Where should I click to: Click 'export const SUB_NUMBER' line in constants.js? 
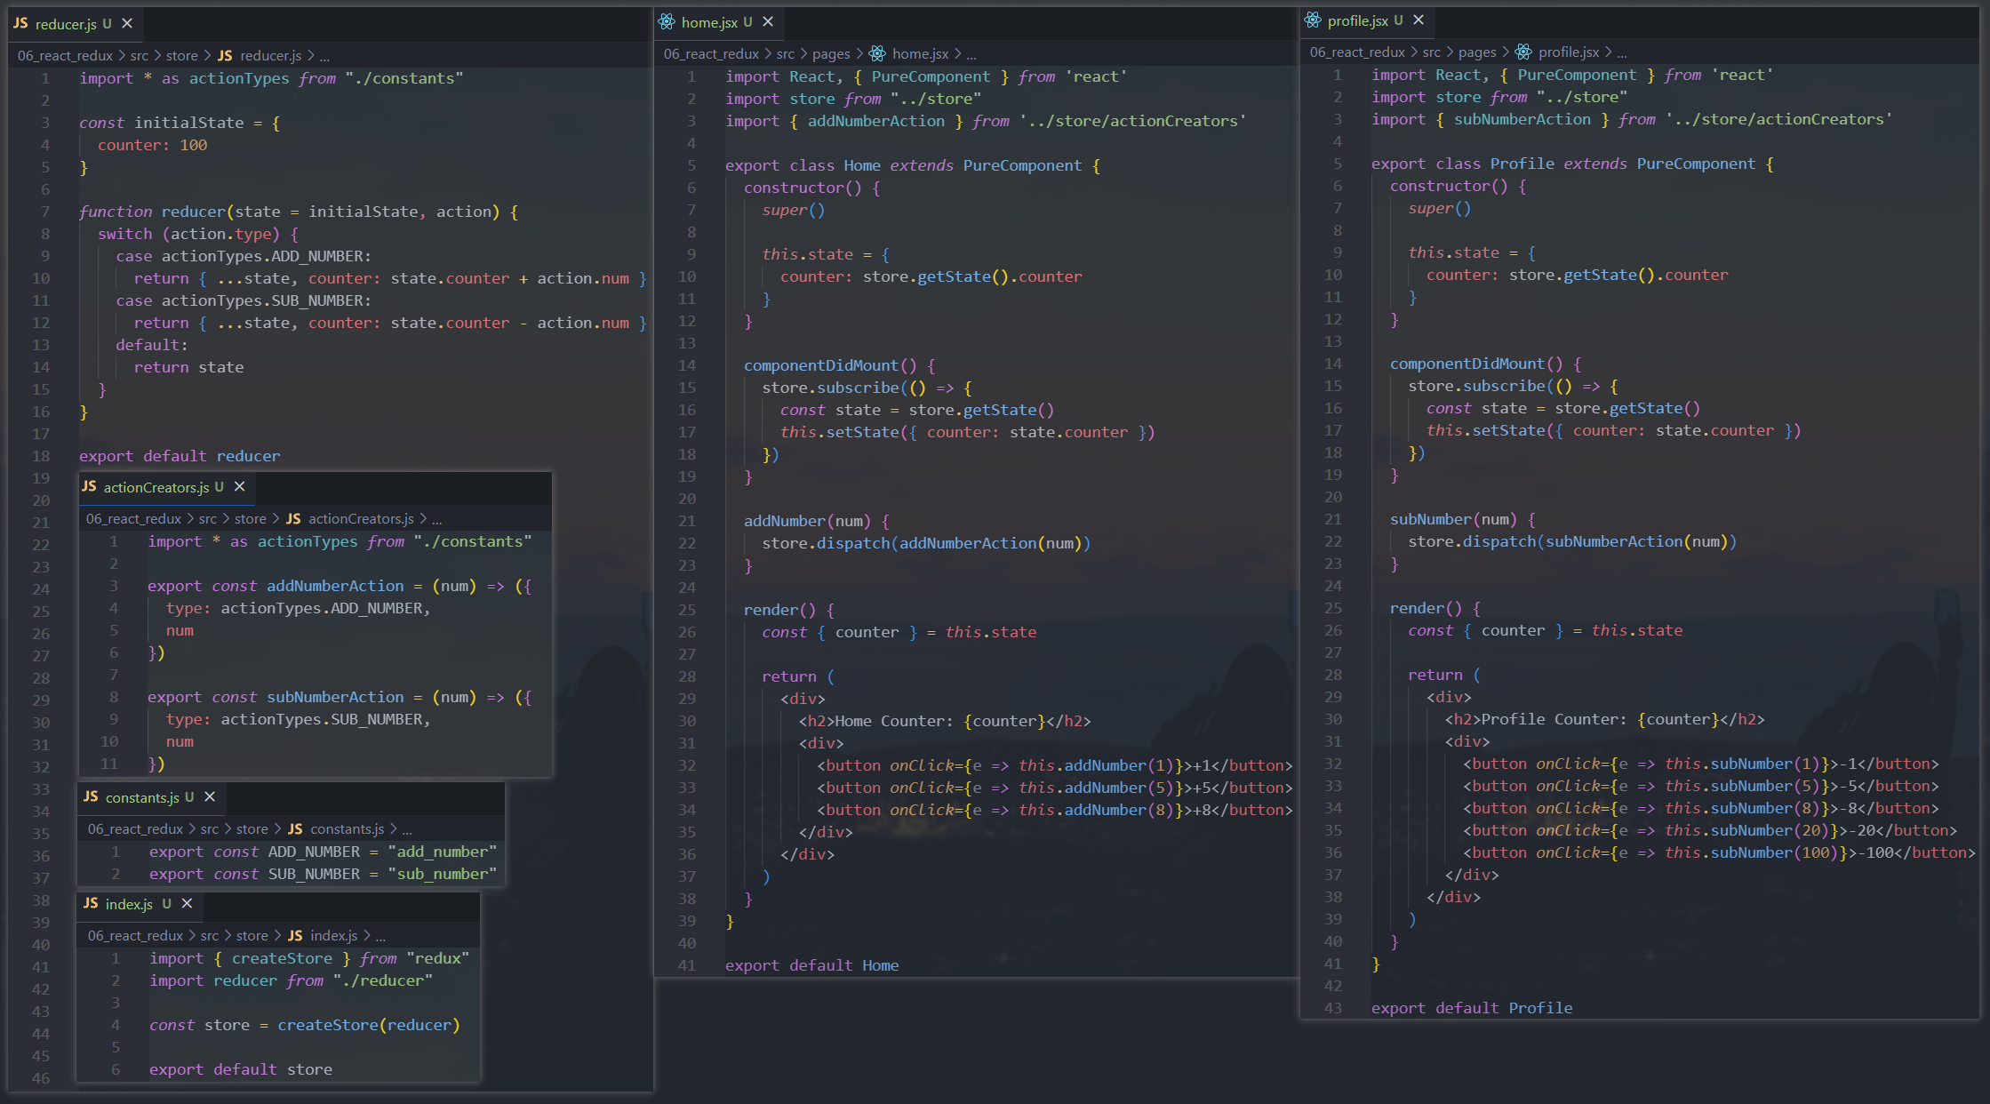(323, 874)
